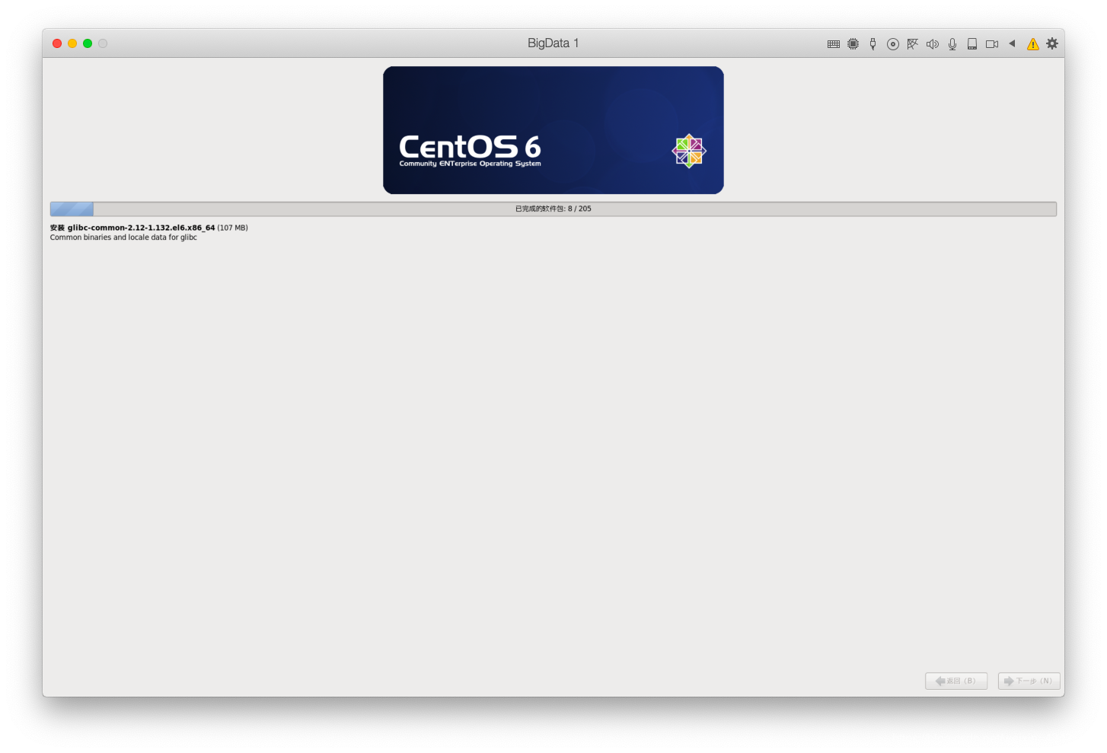This screenshot has height=753, width=1107.
Task: Click the package installation progress bar
Action: click(x=553, y=209)
